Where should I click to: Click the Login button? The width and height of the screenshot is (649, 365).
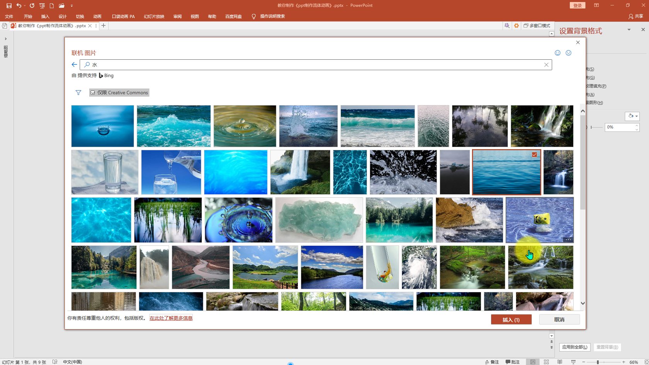pos(578,5)
